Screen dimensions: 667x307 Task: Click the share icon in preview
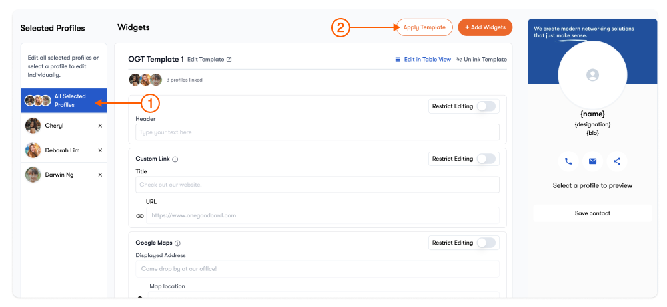coord(617,161)
